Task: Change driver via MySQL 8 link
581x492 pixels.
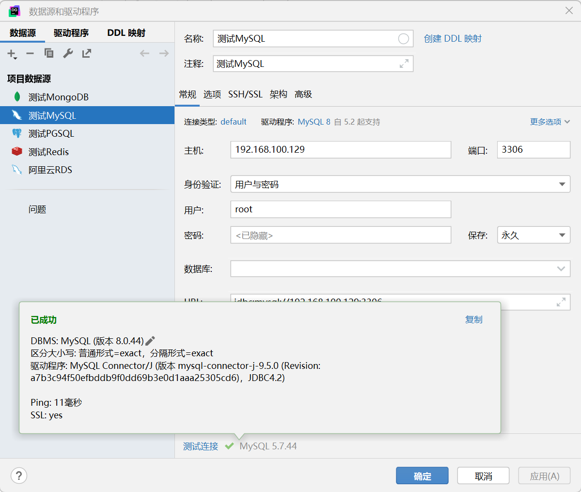Action: coord(314,122)
